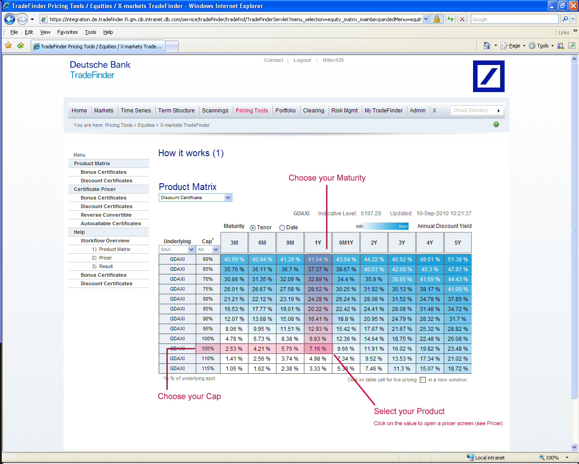Open the Favorites menu in menu bar
Screen dimensions: 579x464
pos(67,32)
